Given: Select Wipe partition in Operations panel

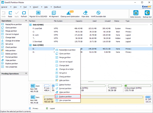Looking at the screenshot, I should (9, 60).
